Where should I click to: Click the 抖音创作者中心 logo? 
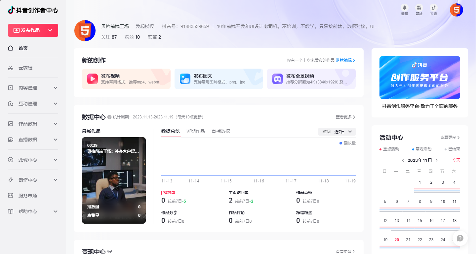[x=33, y=10]
